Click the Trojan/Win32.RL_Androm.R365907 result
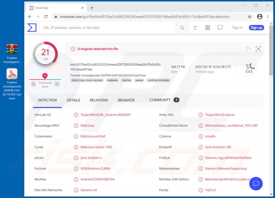The height and width of the screenshot is (198, 275). 105,115
